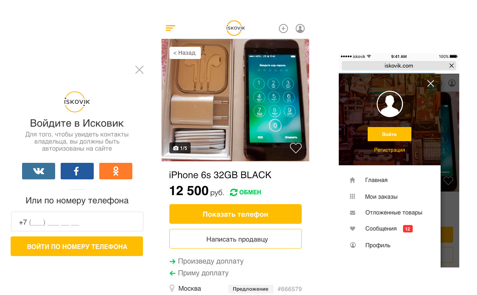Click the Регистрация link
477x295 pixels.
coord(390,150)
